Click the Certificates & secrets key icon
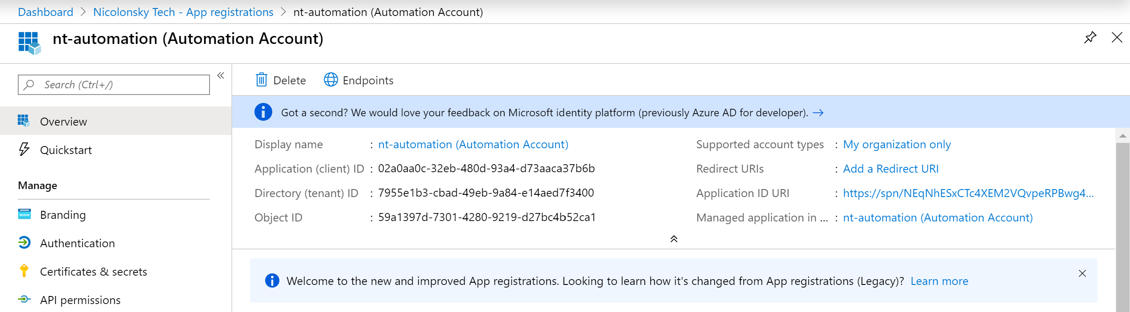 24,271
